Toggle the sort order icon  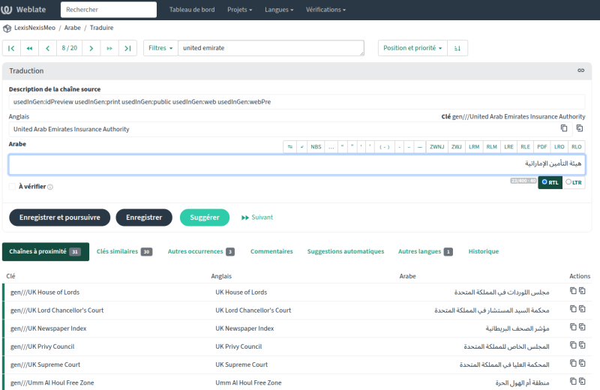click(x=457, y=48)
